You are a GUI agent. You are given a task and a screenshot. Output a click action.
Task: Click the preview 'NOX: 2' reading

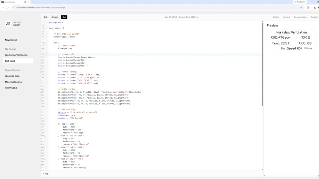pos(305,37)
